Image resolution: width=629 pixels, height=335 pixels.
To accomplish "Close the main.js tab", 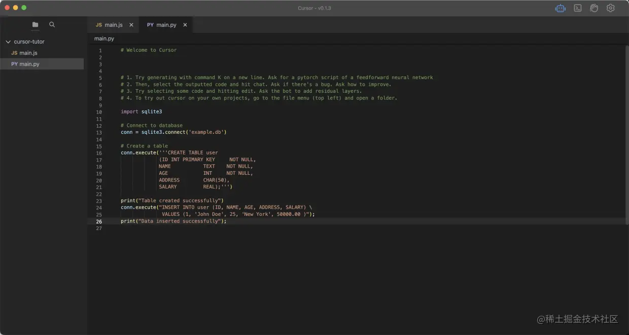I will coord(131,25).
